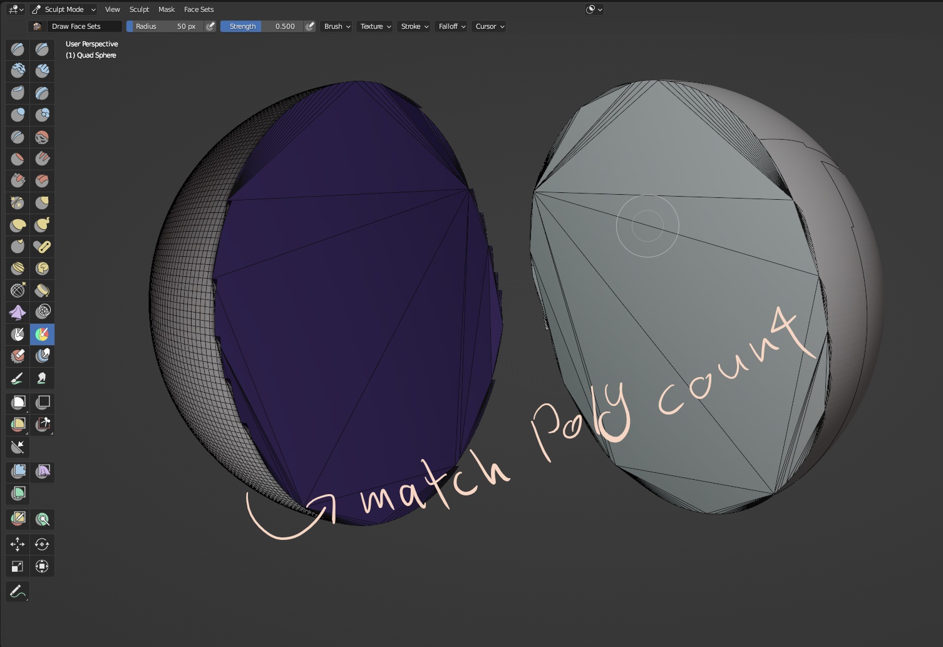The width and height of the screenshot is (943, 647).
Task: Open the Face Sets menu
Action: coord(198,9)
